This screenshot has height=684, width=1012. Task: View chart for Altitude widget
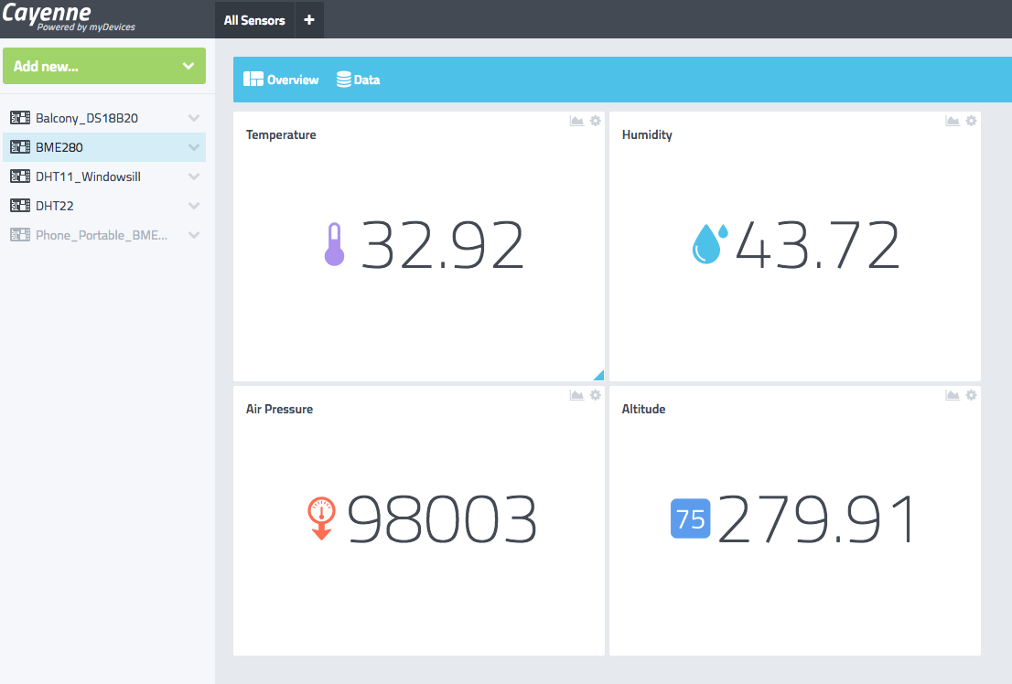(953, 395)
